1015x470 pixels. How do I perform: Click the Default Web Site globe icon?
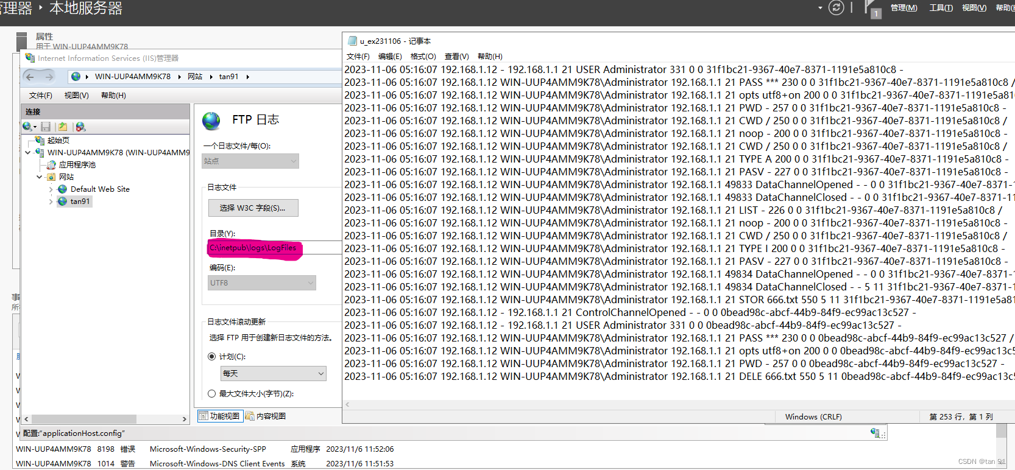(63, 189)
